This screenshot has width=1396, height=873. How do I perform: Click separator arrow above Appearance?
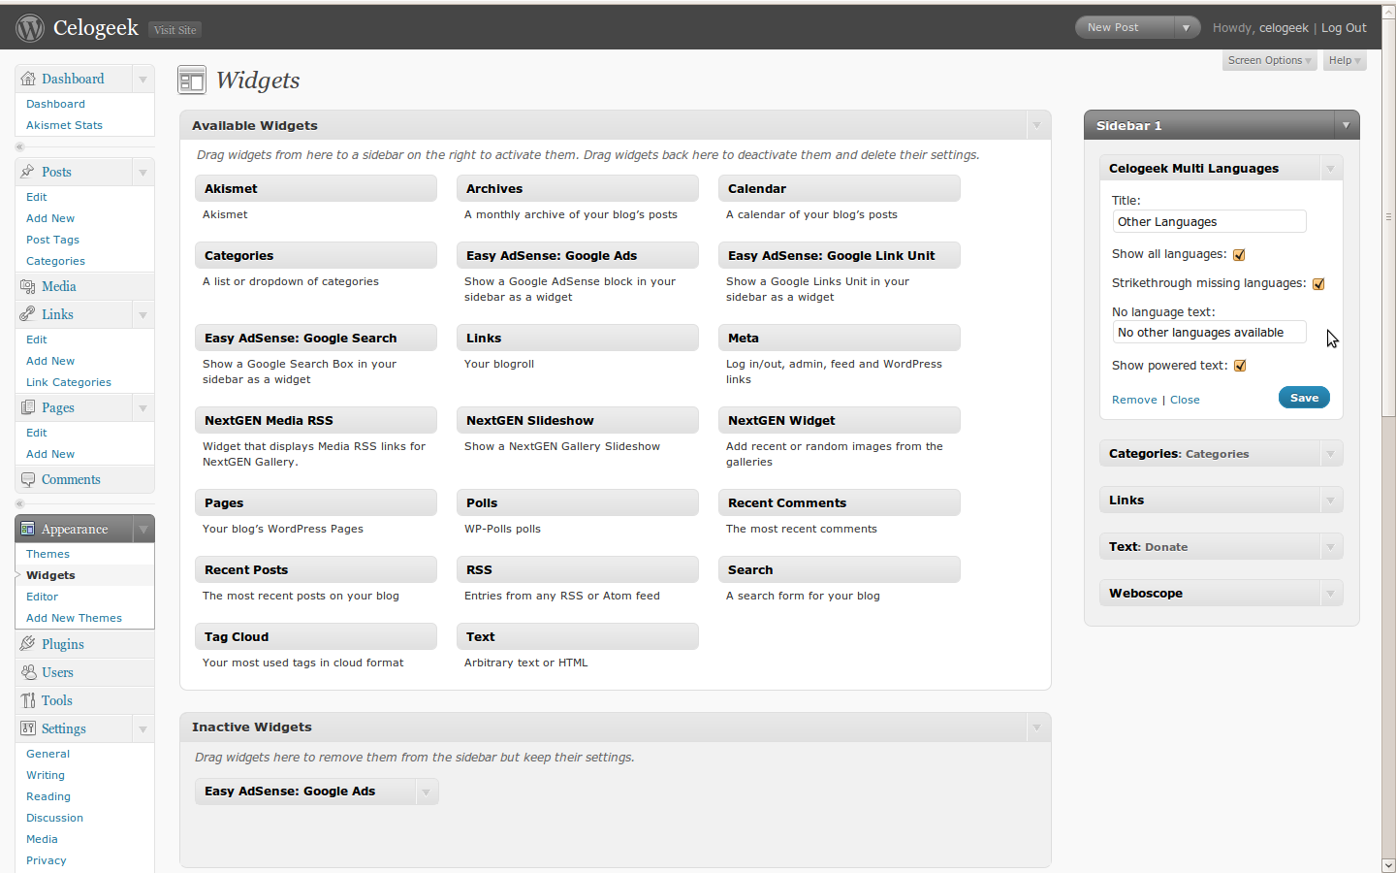(19, 504)
